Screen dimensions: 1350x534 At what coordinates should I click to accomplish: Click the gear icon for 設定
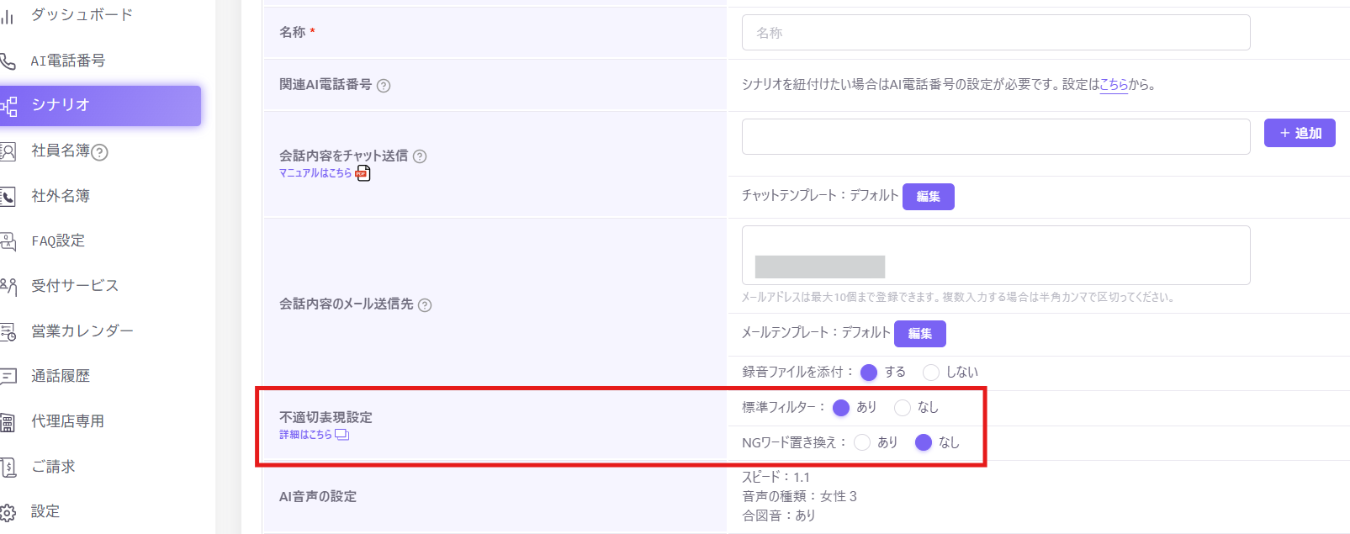[8, 512]
